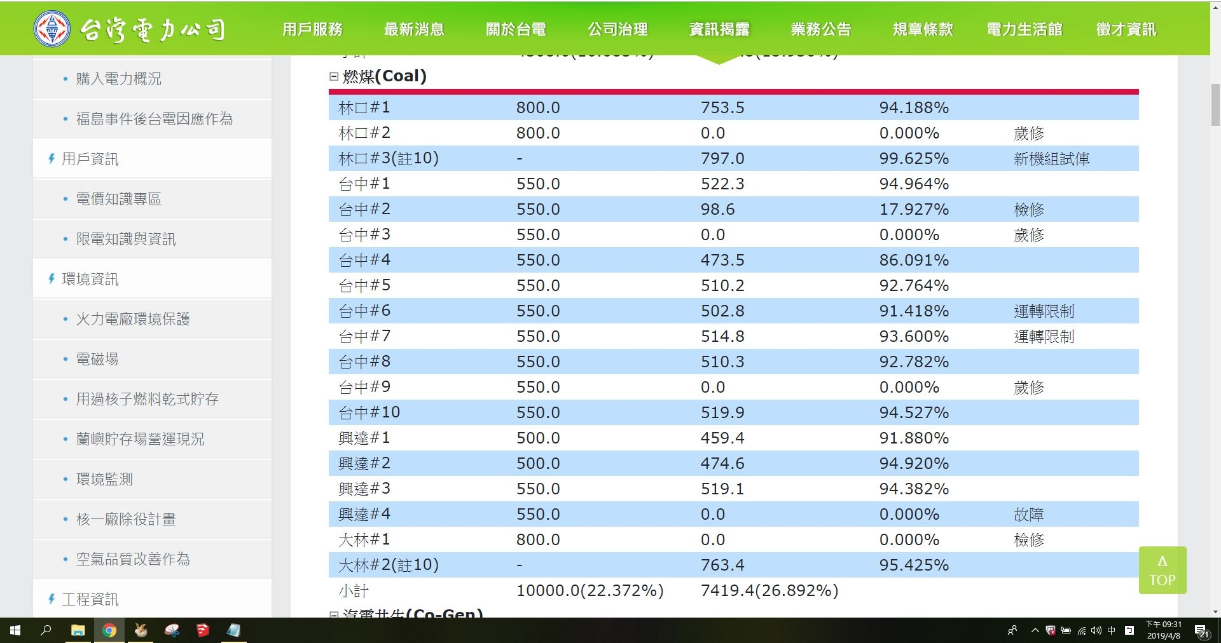The width and height of the screenshot is (1221, 643).
Task: Open the notepad-style taskbar app icon
Action: (233, 630)
